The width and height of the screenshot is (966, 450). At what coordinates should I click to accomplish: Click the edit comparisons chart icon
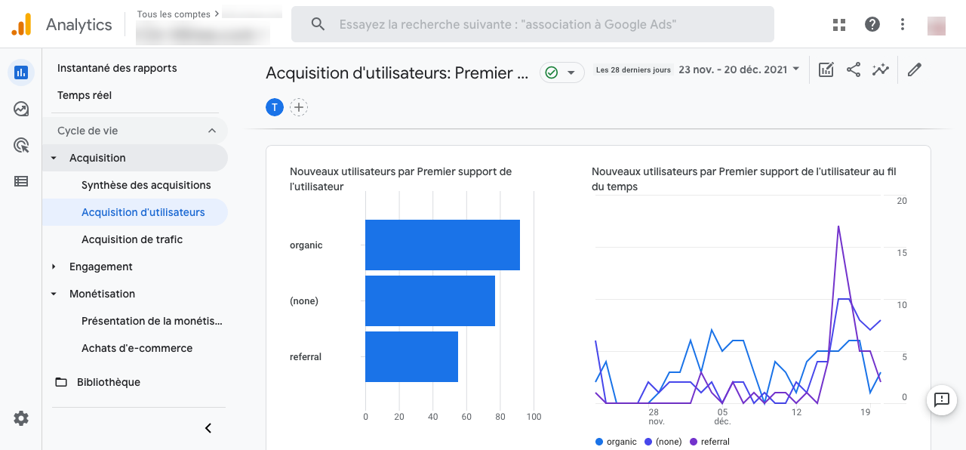click(826, 70)
